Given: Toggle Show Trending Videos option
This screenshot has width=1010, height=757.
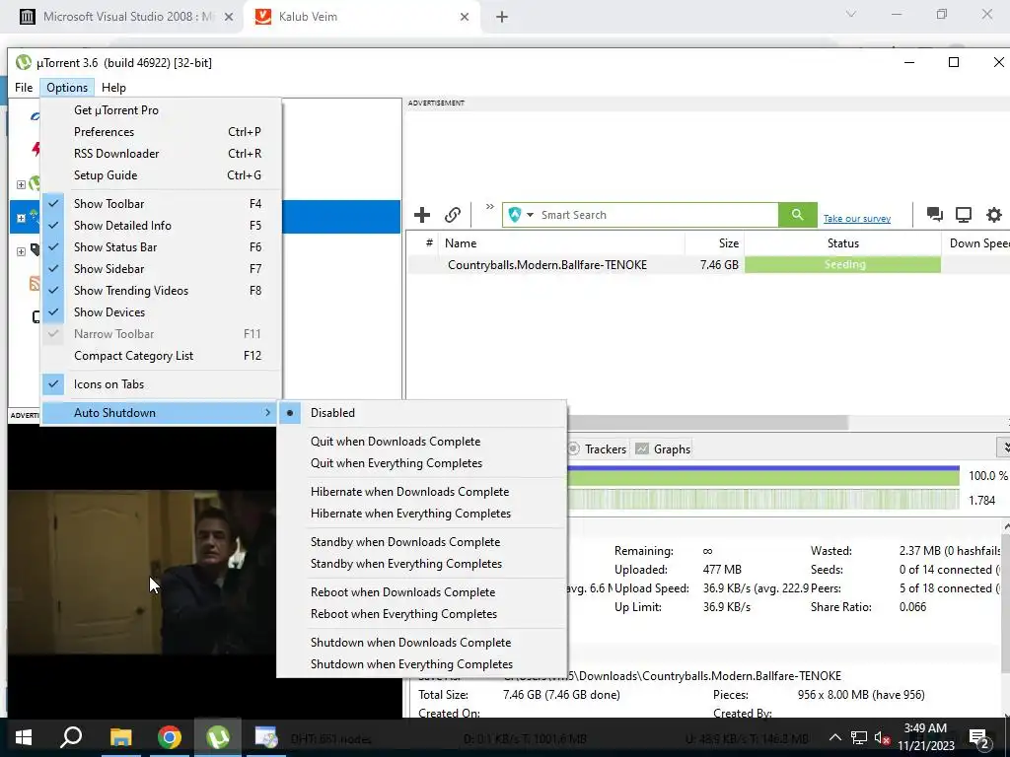Looking at the screenshot, I should click(x=162, y=291).
